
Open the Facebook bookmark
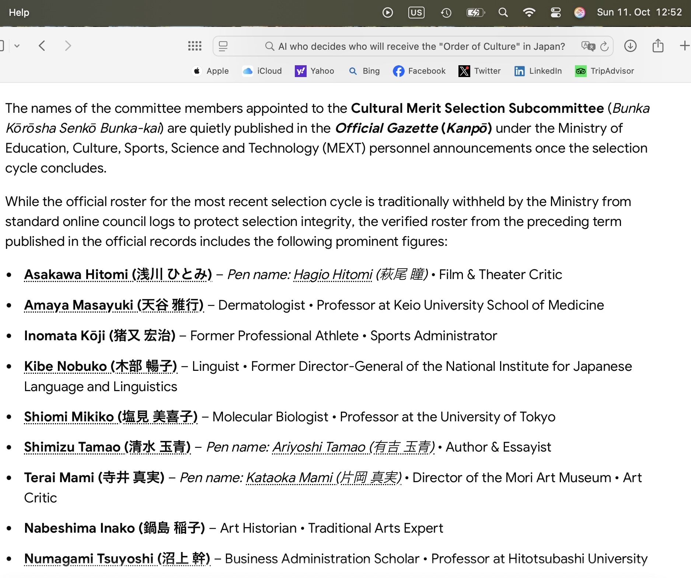tap(419, 71)
